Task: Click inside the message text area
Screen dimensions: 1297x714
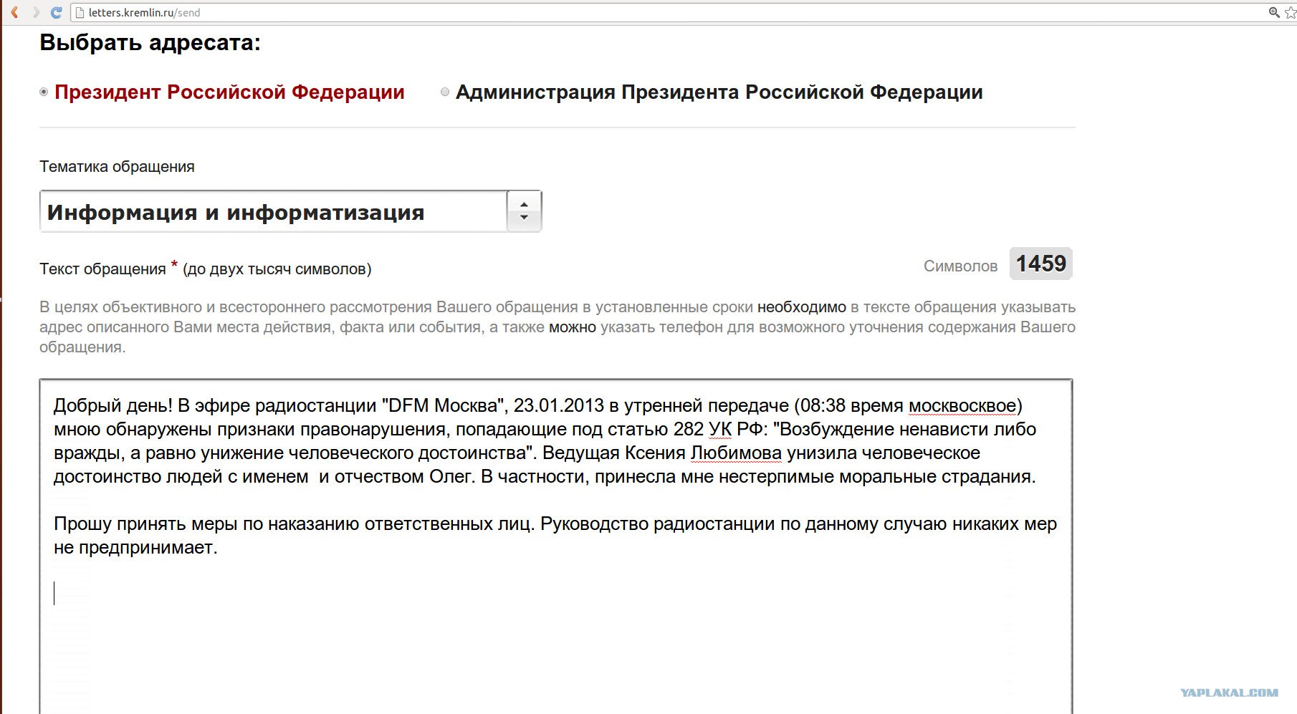Action: 556,546
